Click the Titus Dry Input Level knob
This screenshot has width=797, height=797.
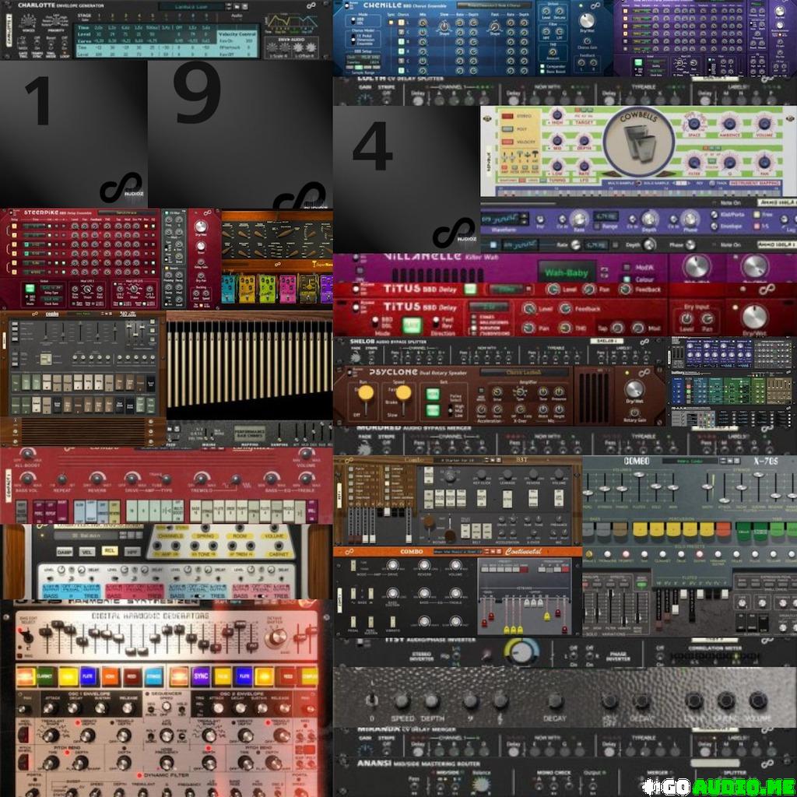tap(686, 318)
